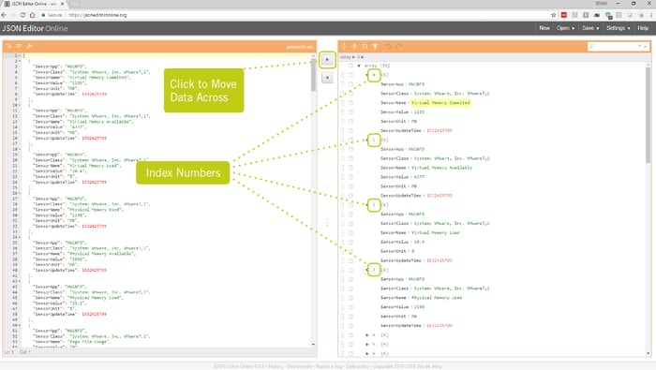Open the Help page
Screen dimensions: 656x370
643,28
